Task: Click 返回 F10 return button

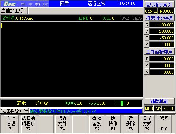Action: [164, 124]
